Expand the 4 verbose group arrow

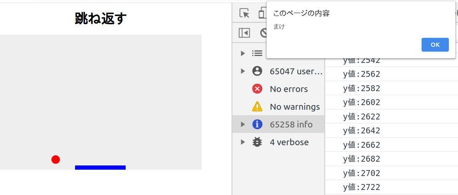(x=243, y=142)
